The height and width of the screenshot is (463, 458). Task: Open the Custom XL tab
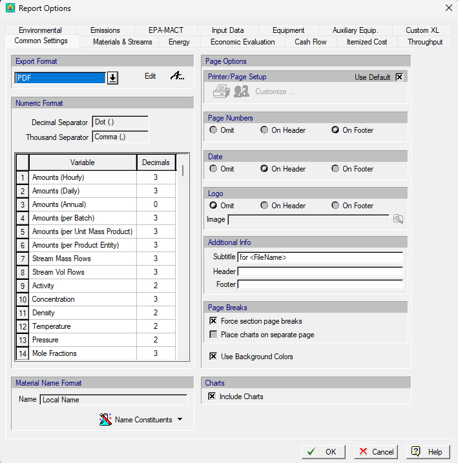click(x=422, y=30)
